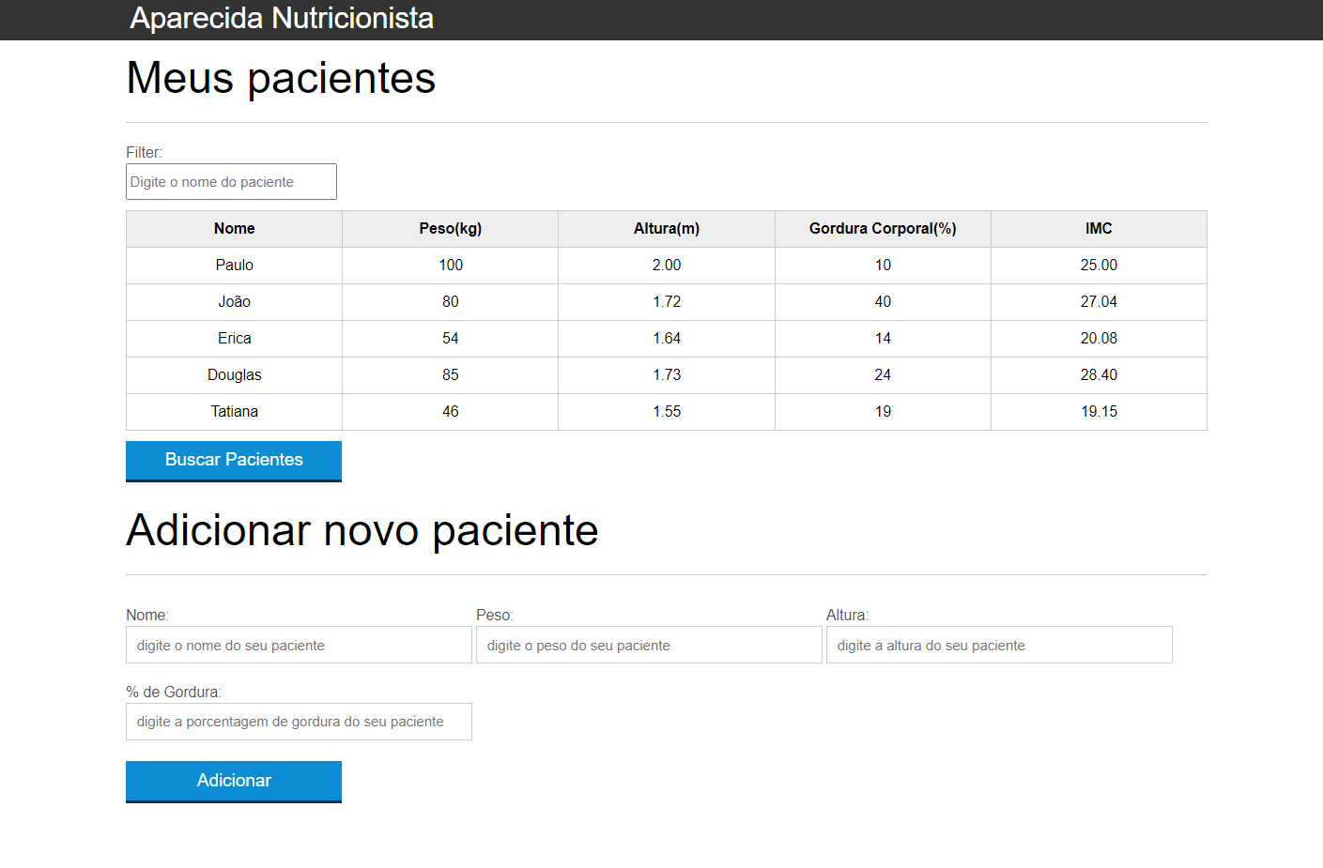Click the % de Gordura input field
Screen dimensions: 1323x868
coord(299,722)
